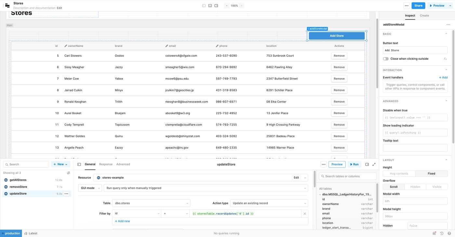
Task: Toggle the bottom query panel layout icon
Action: coord(210,6)
